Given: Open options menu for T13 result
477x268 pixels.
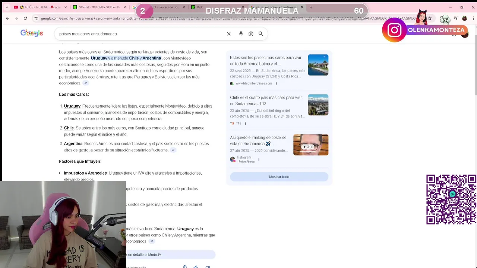Looking at the screenshot, I should pos(245,123).
